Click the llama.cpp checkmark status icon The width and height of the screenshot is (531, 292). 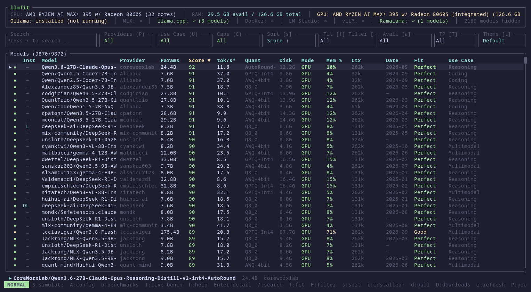(194, 21)
